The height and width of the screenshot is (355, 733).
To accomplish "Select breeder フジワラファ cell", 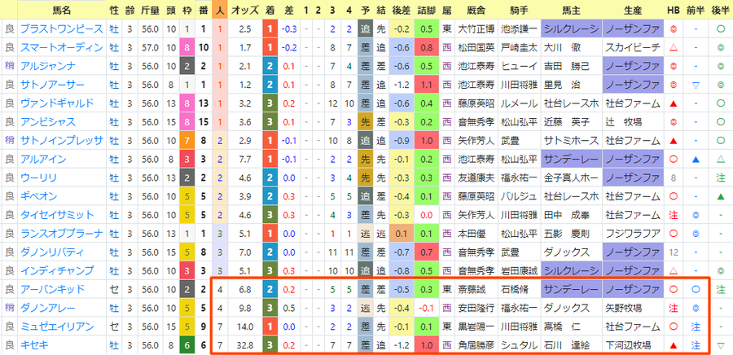I will click(x=632, y=234).
